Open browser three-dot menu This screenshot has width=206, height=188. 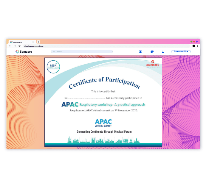click(197, 46)
